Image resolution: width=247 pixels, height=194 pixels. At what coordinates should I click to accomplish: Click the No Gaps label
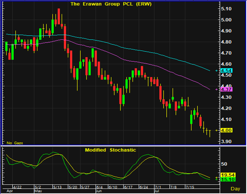tap(15, 143)
